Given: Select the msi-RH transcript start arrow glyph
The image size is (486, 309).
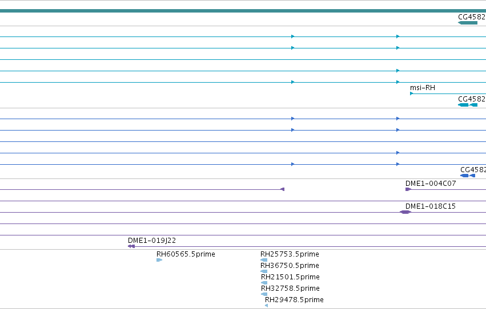Looking at the screenshot, I should pyautogui.click(x=411, y=93).
